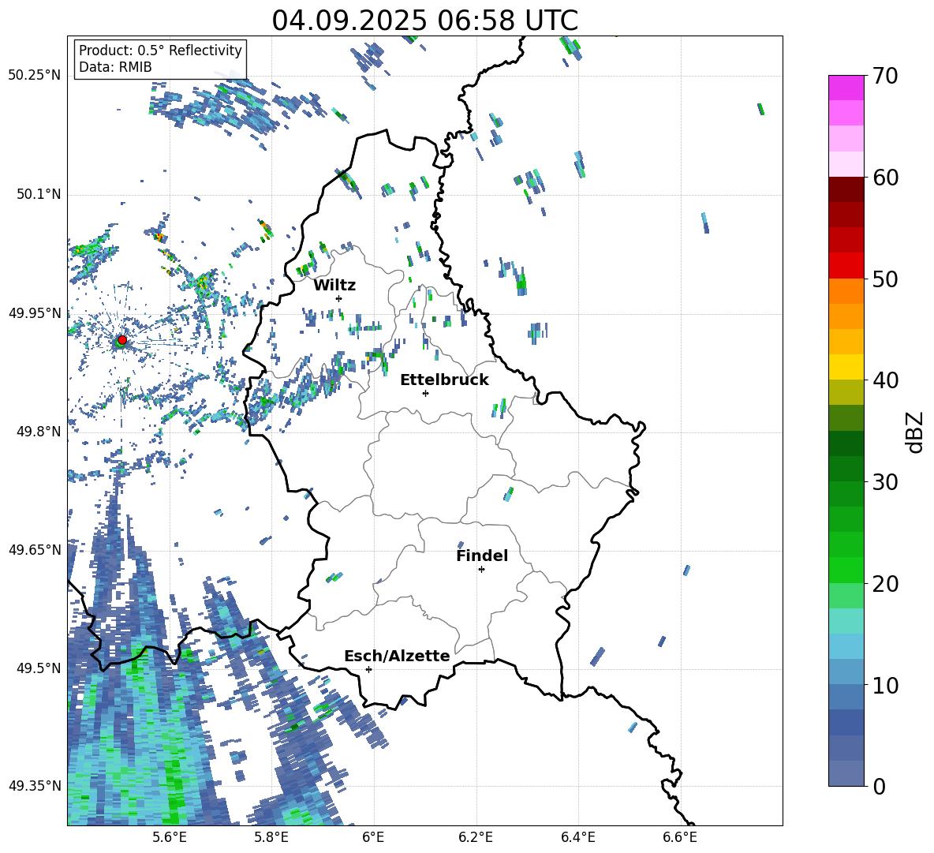Click the Ettelbruck station label
Screen dimensions: 934x853
click(x=444, y=380)
